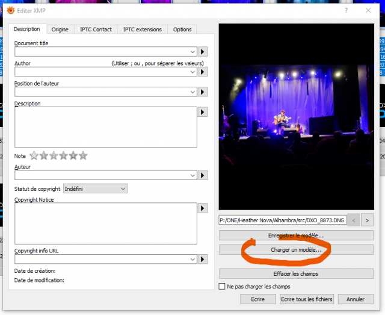Expand the Author dropdown
Screen dimensions: 385x315
[x=192, y=72]
